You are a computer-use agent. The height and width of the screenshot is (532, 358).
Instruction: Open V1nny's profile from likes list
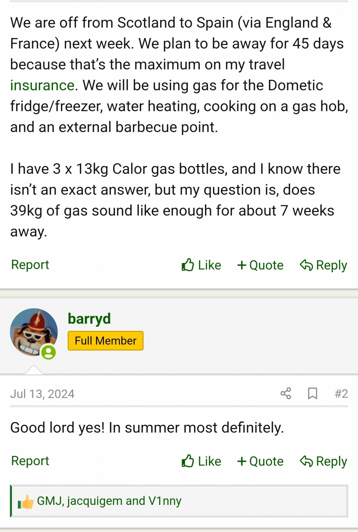pos(165,501)
